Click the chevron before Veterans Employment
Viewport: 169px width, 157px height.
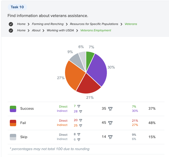tap(77, 31)
